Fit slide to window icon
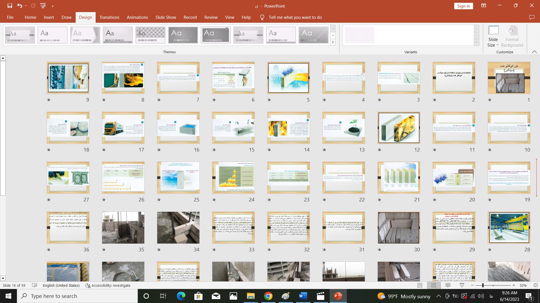Viewport: 540px width, 303px height. 535,285
